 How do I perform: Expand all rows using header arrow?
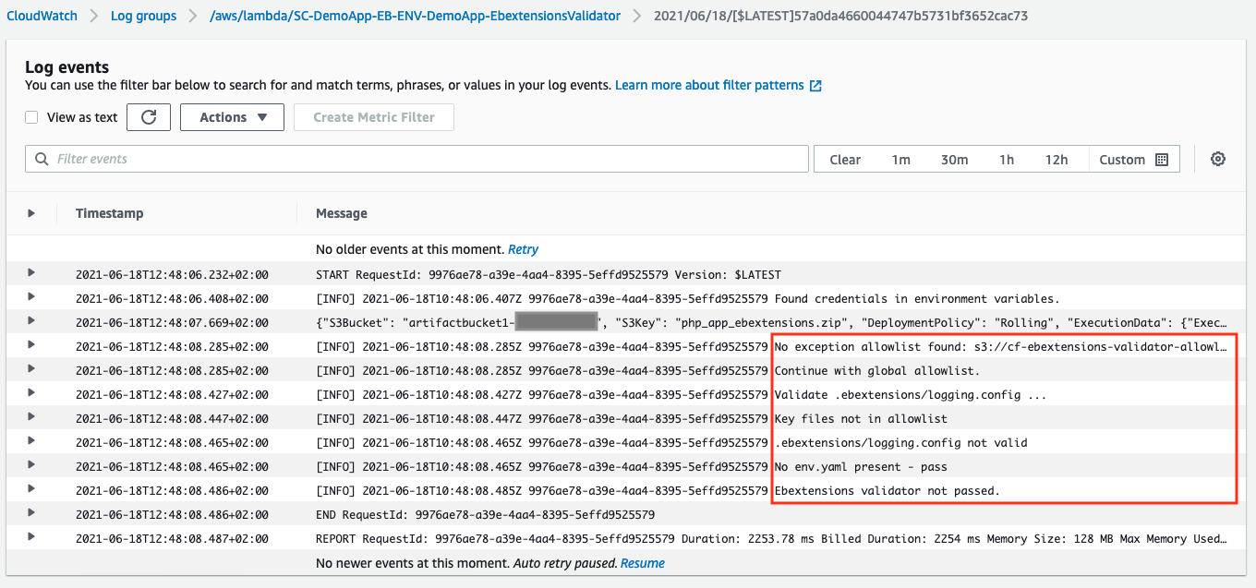click(31, 213)
